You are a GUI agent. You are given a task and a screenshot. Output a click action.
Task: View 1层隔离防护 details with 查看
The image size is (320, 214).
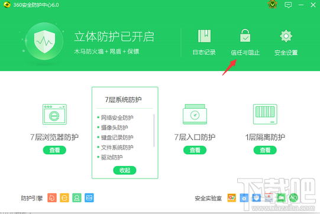265,150
